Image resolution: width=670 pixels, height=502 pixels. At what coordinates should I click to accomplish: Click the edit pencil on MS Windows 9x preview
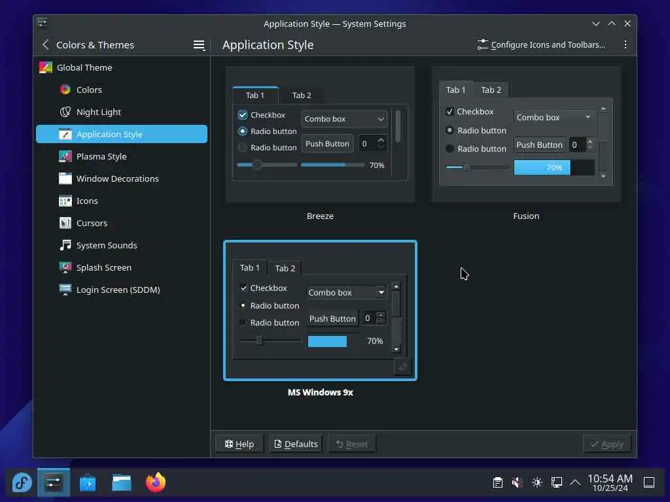(402, 366)
